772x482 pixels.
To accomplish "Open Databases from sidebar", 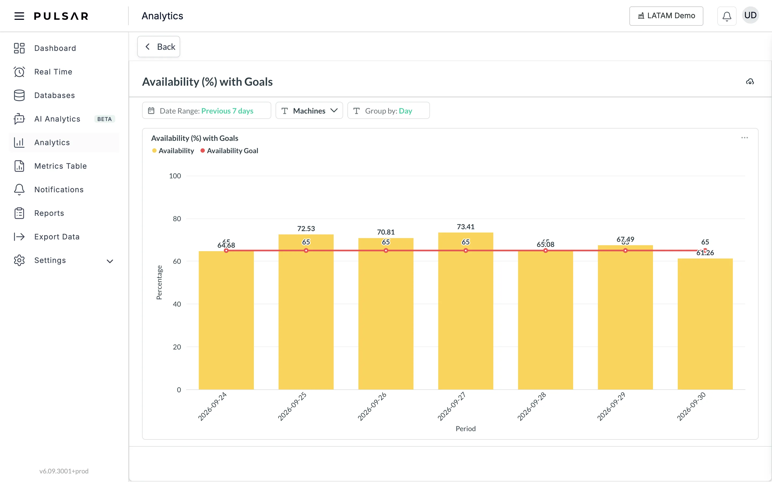I will click(x=64, y=95).
